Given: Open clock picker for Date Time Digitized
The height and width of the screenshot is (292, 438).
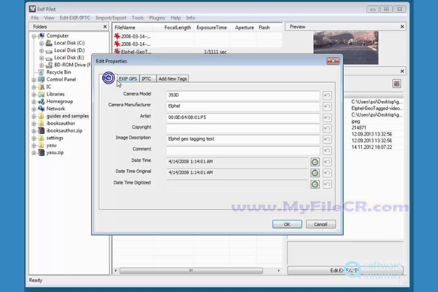Looking at the screenshot, I should point(315,184).
